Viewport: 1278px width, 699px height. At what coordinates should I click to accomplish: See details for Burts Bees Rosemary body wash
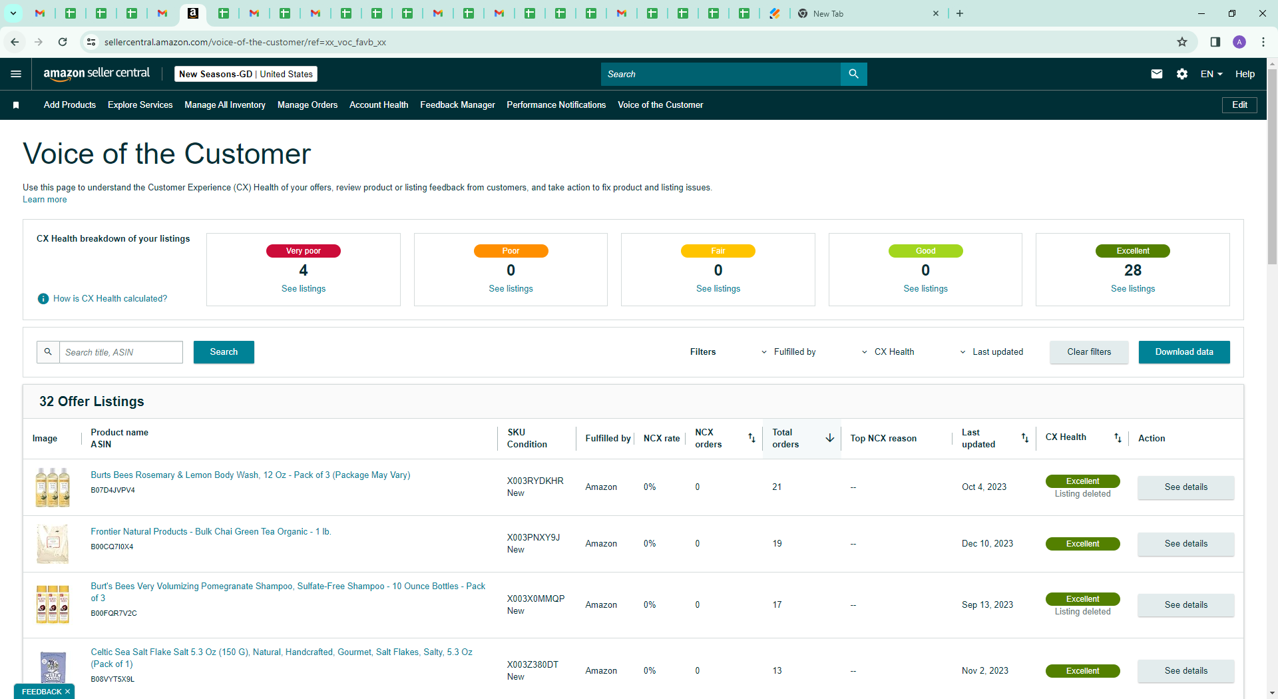tap(1185, 487)
